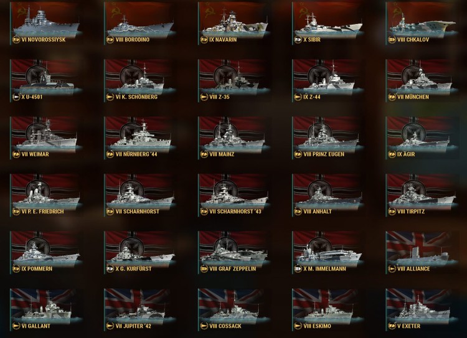Viewport: 467px width, 338px height.
Task: Click the cruiser icon beside VII München
Action: tap(392, 97)
